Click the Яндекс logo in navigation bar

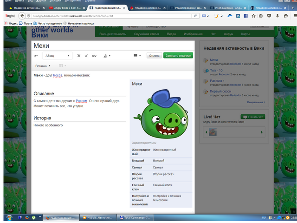[x=10, y=16]
